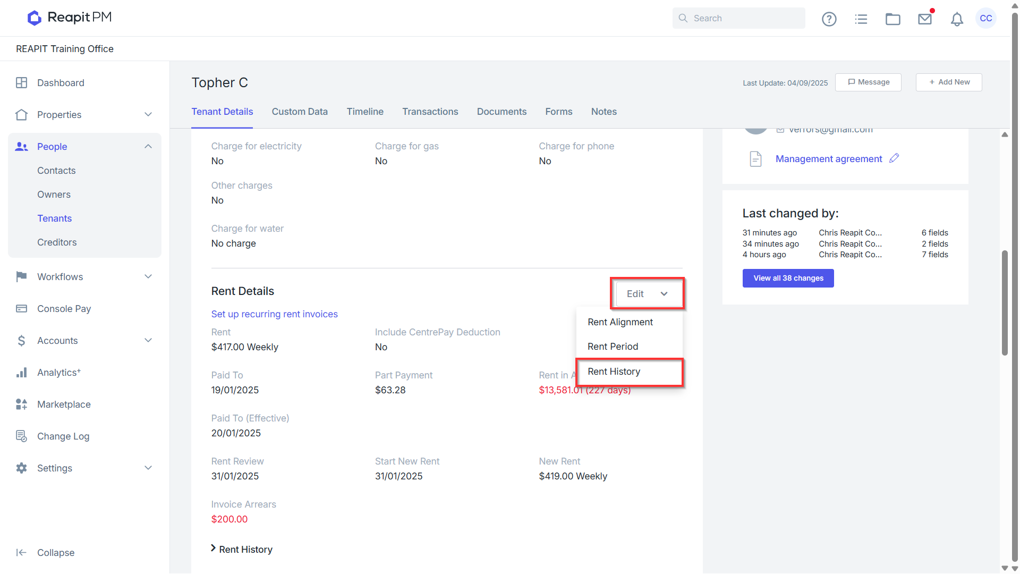
Task: Open the task list icon in header
Action: (x=861, y=19)
